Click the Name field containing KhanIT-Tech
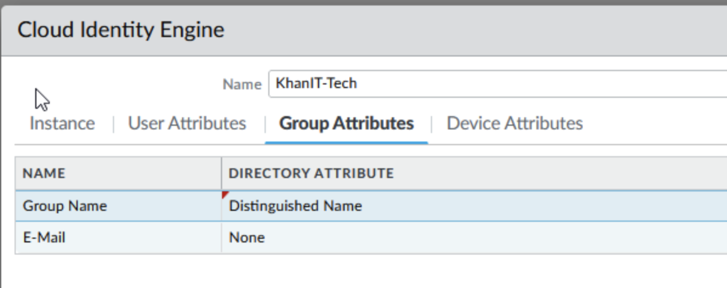Screen dimensions: 727x288 tap(498, 84)
